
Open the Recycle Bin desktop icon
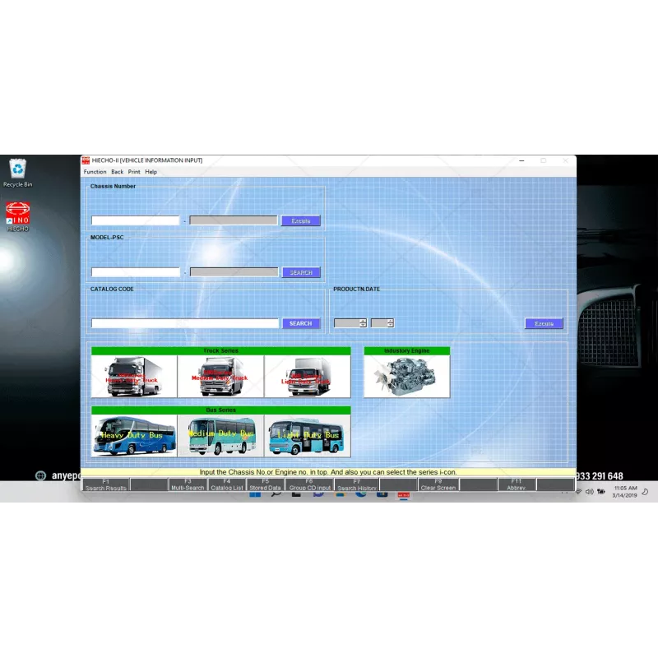pos(17,172)
